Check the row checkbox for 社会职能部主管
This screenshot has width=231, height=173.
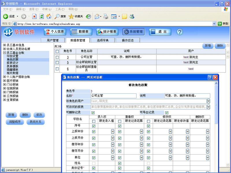pos(57,62)
